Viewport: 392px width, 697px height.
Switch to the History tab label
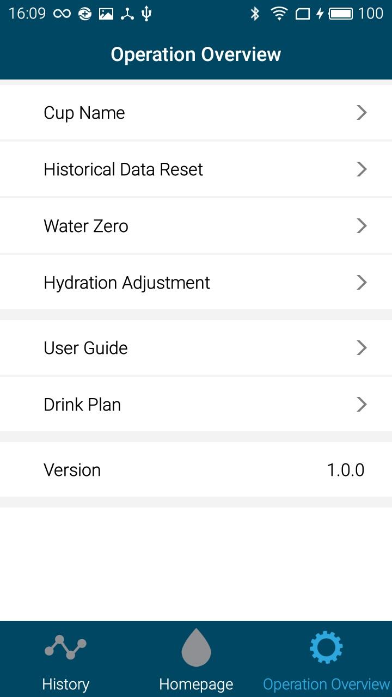[x=65, y=684]
